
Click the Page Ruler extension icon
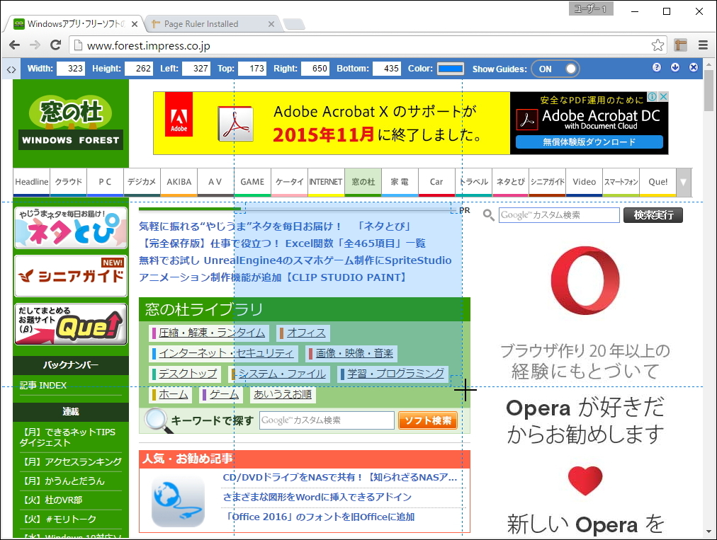pos(679,44)
